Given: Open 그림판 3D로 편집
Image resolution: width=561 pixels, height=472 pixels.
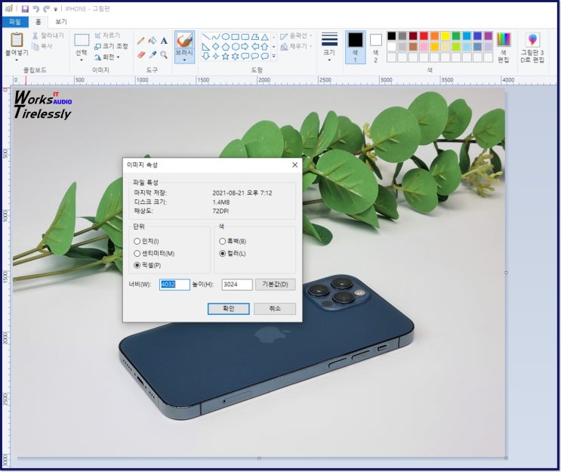Looking at the screenshot, I should tap(532, 48).
